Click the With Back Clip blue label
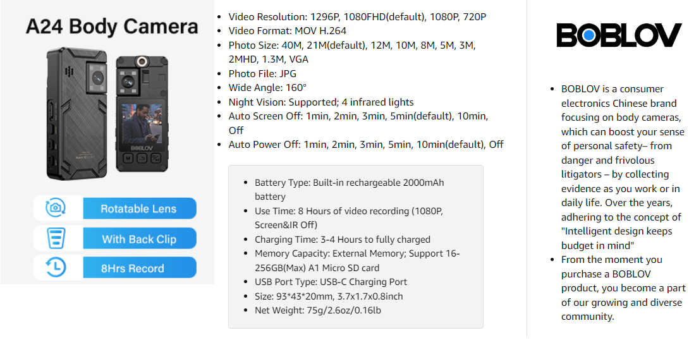 (x=139, y=239)
